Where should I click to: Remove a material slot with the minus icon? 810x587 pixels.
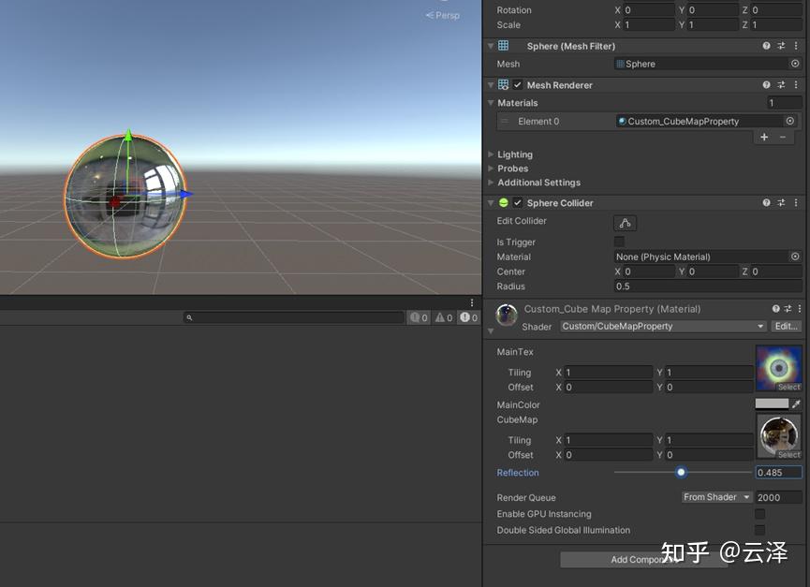tap(785, 137)
